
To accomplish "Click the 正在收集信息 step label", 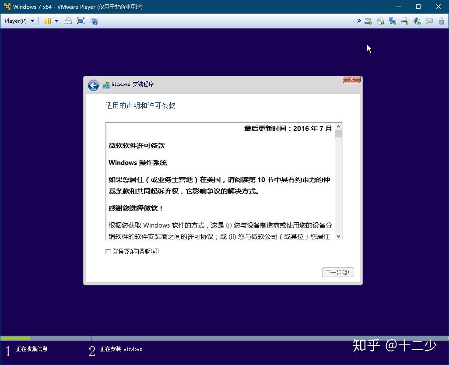I will coord(32,349).
